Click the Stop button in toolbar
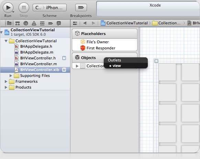 pos(24,8)
